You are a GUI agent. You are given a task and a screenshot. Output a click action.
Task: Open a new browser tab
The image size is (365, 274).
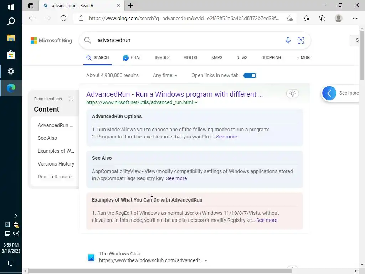click(131, 6)
